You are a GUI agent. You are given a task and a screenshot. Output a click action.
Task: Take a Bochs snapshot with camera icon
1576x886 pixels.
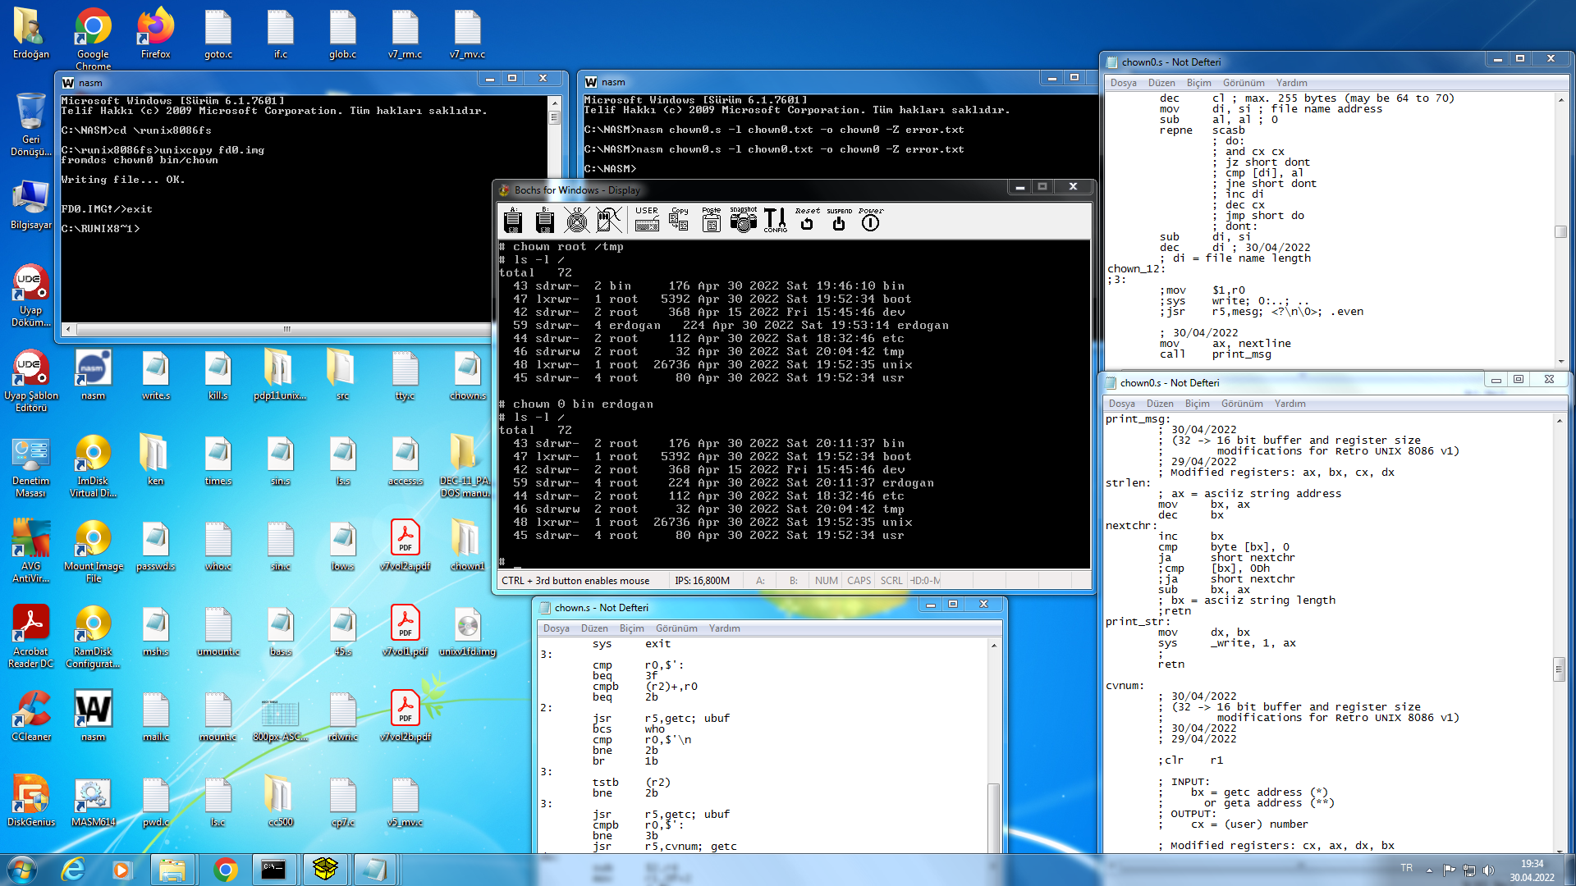coord(744,220)
